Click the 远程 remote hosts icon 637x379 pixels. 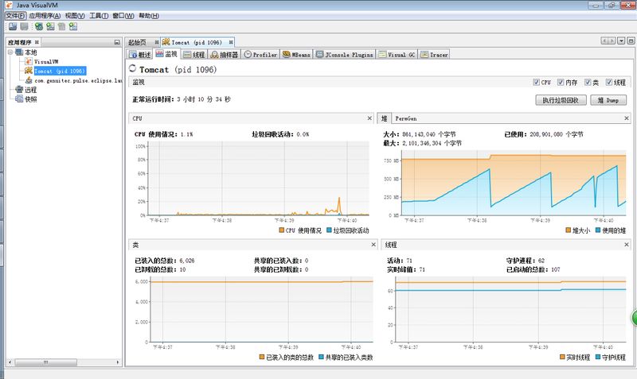pos(19,90)
